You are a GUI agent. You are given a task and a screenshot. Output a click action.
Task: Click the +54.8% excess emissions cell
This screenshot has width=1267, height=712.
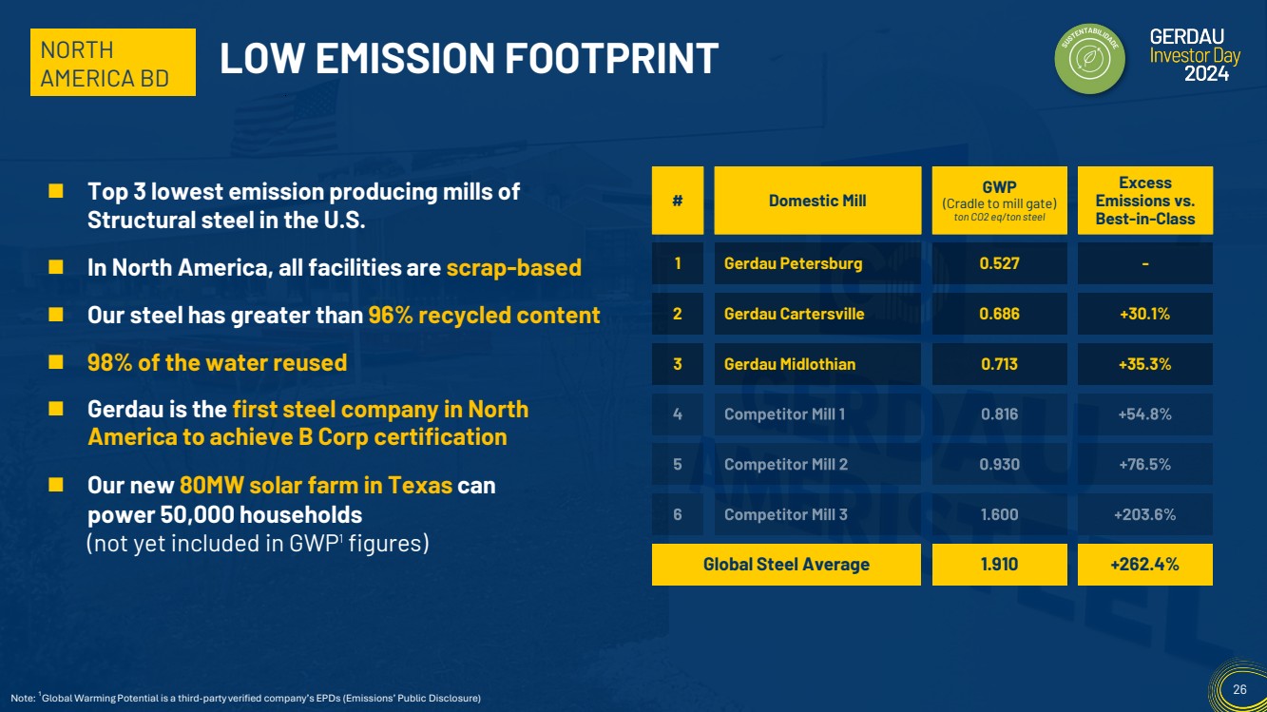click(1145, 414)
